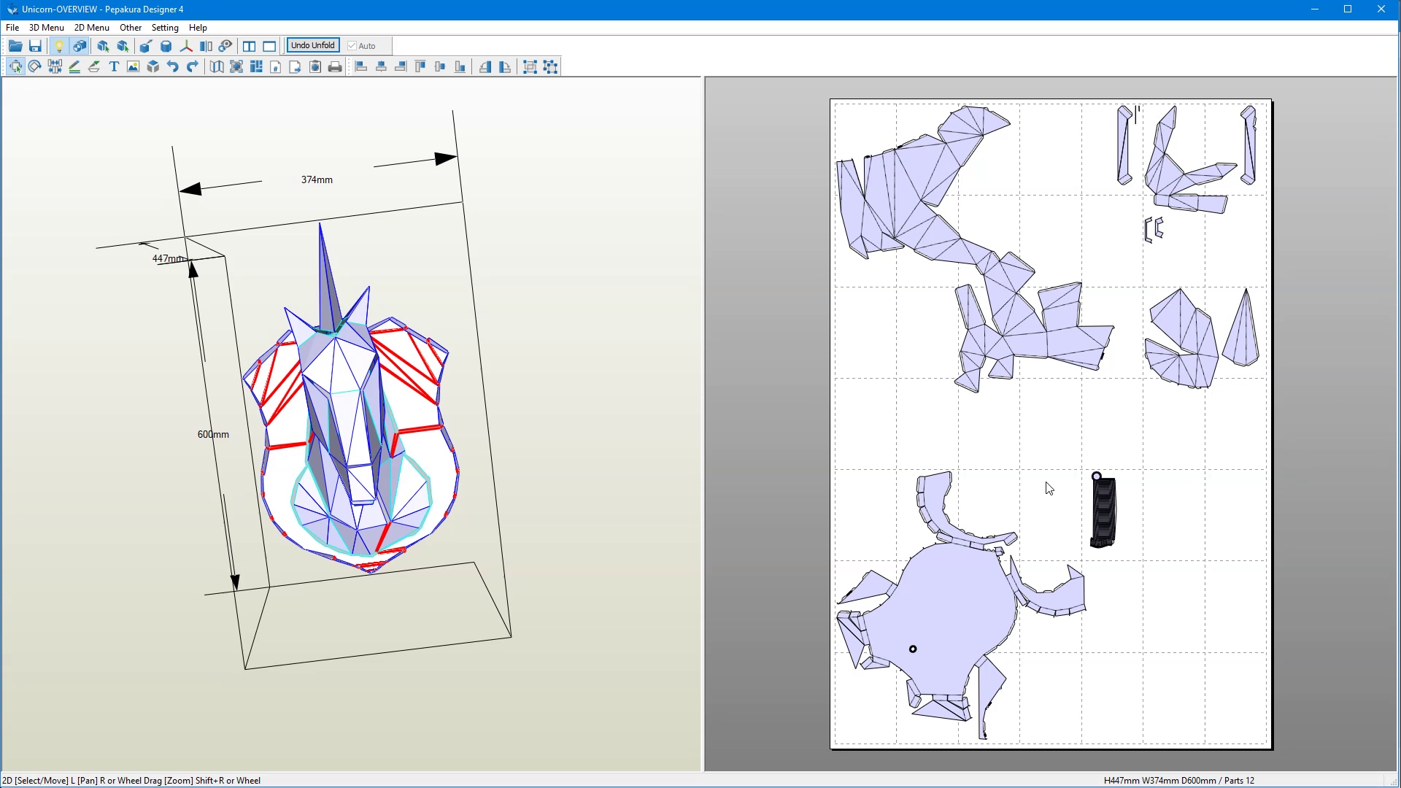The image size is (1401, 788).
Task: Save the project with the floppy disk icon
Action: (x=35, y=46)
